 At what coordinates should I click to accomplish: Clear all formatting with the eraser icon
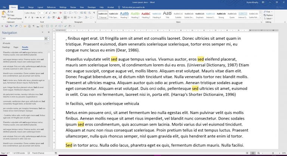click(x=60, y=13)
